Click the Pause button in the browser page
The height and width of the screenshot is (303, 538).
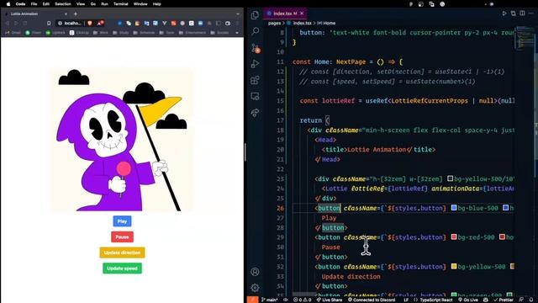pos(122,237)
